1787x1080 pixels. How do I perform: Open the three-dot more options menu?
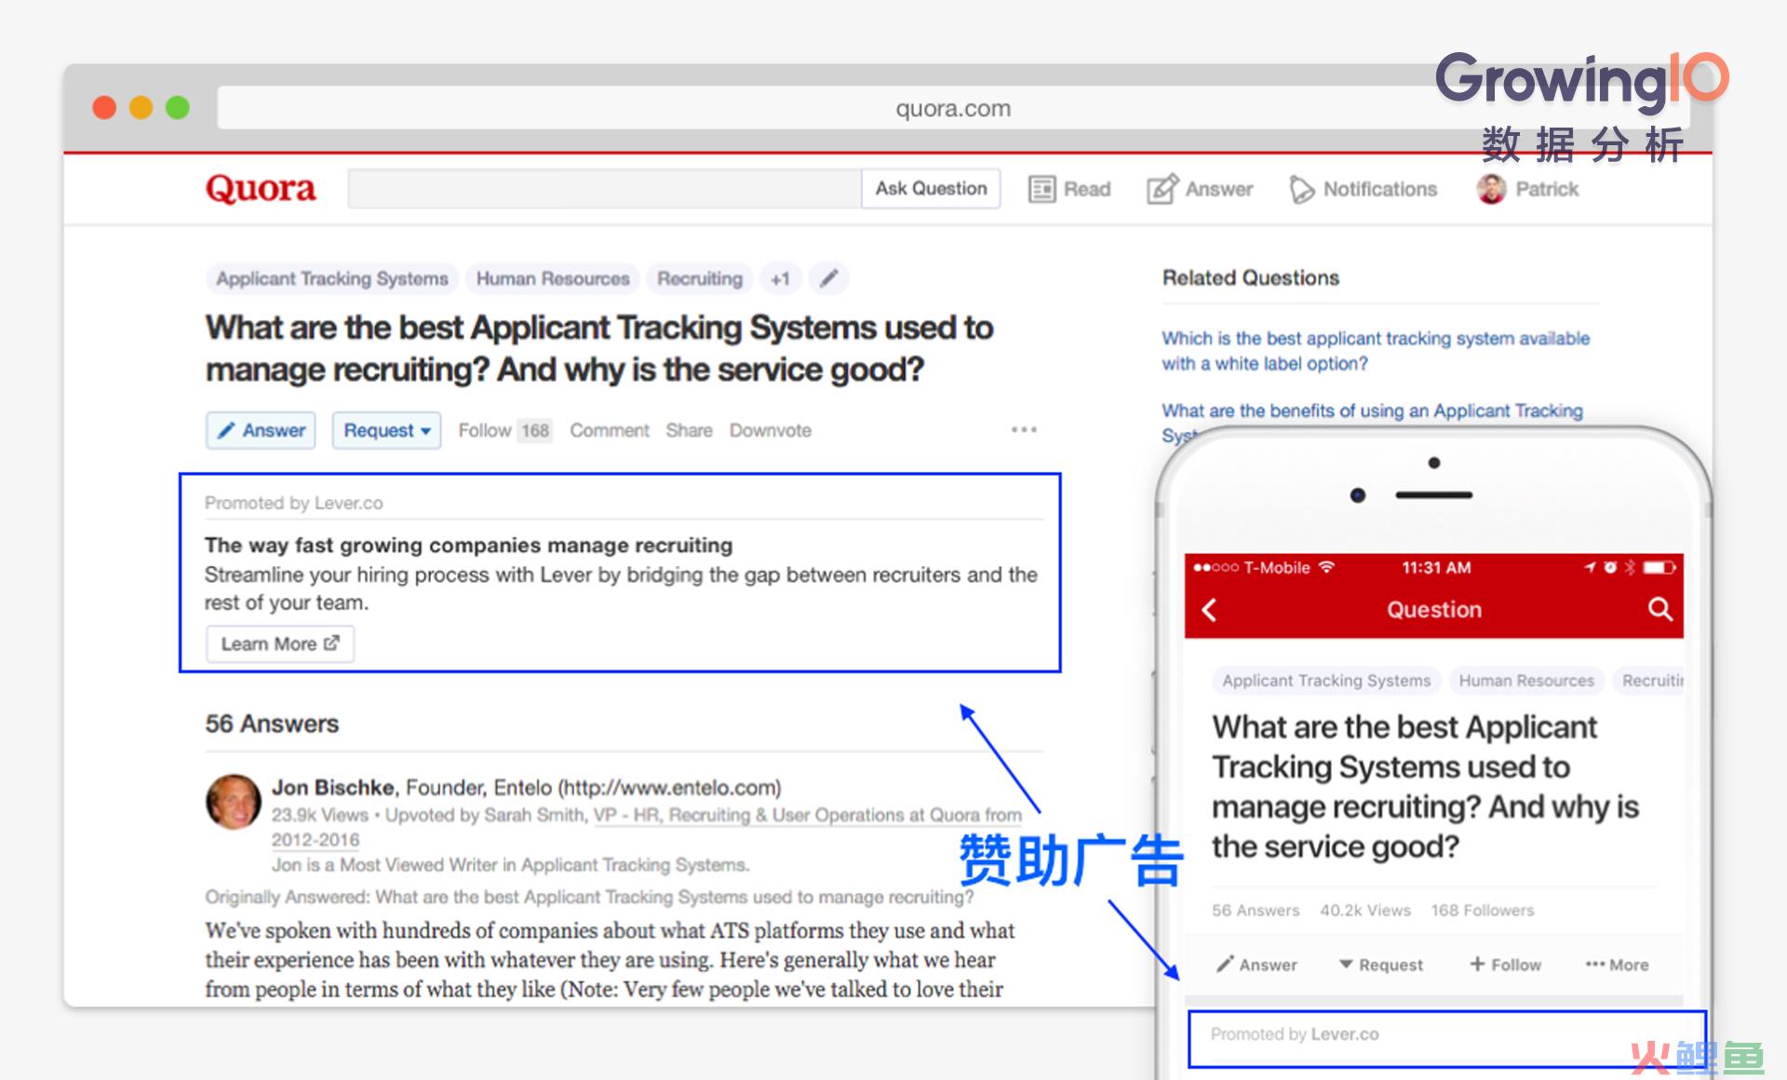[1024, 429]
